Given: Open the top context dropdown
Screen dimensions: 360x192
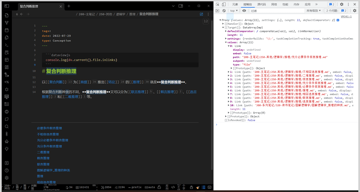Looking at the screenshot, I should click(x=234, y=10).
